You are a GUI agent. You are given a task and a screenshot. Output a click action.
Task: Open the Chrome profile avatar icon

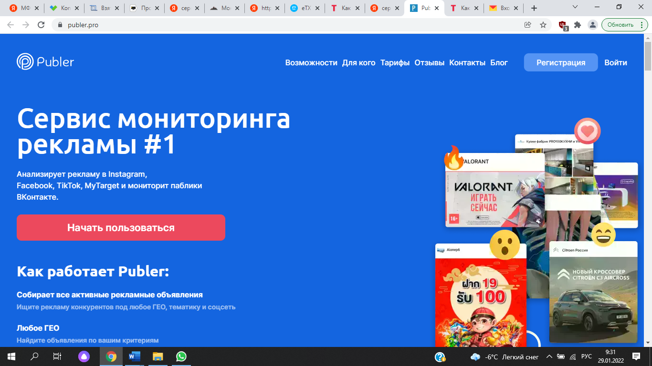(592, 25)
